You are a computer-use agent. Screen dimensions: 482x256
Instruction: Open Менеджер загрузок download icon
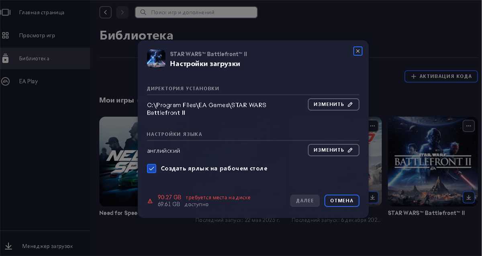[x=9, y=246]
